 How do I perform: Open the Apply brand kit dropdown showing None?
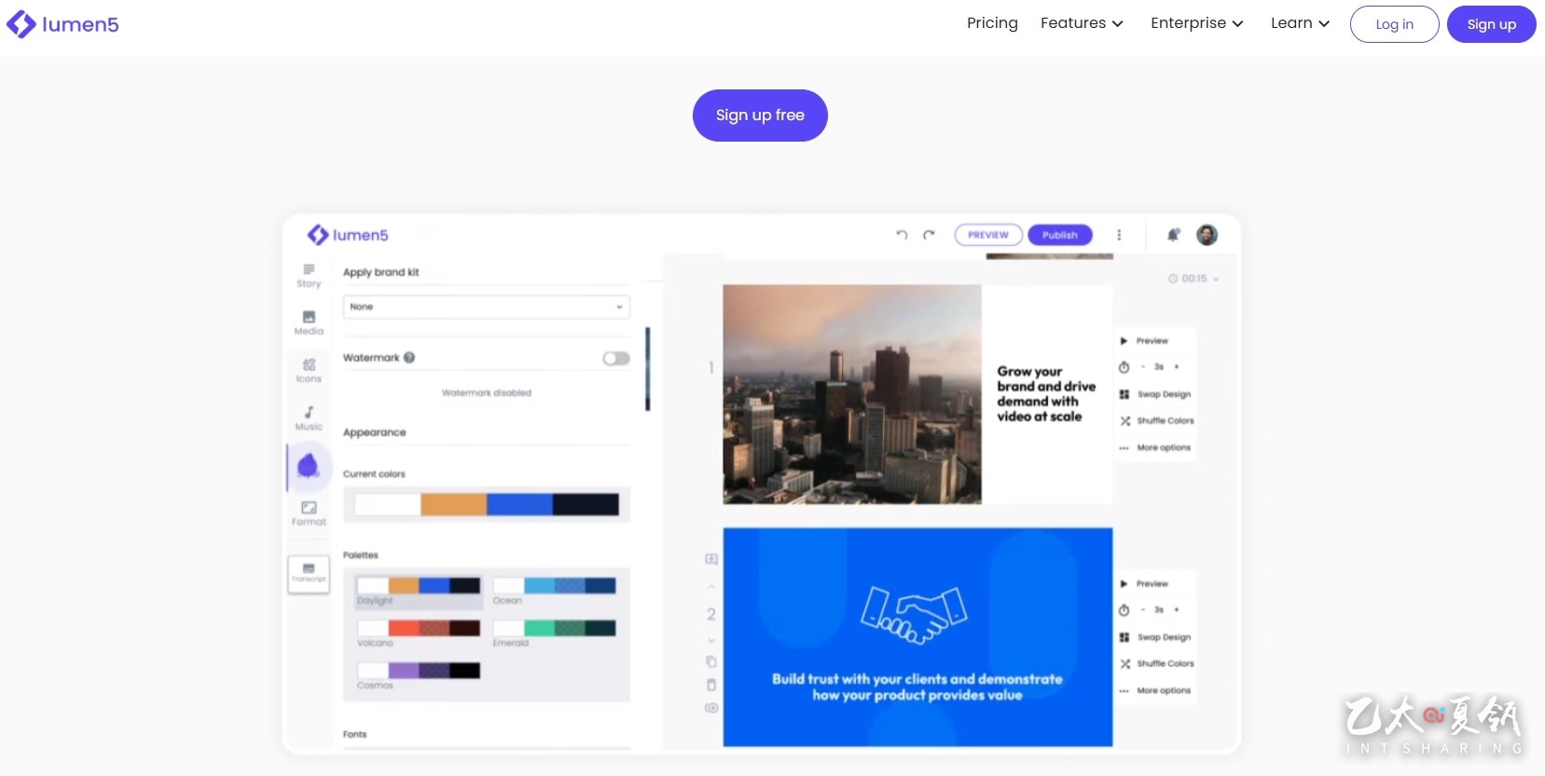(x=487, y=306)
